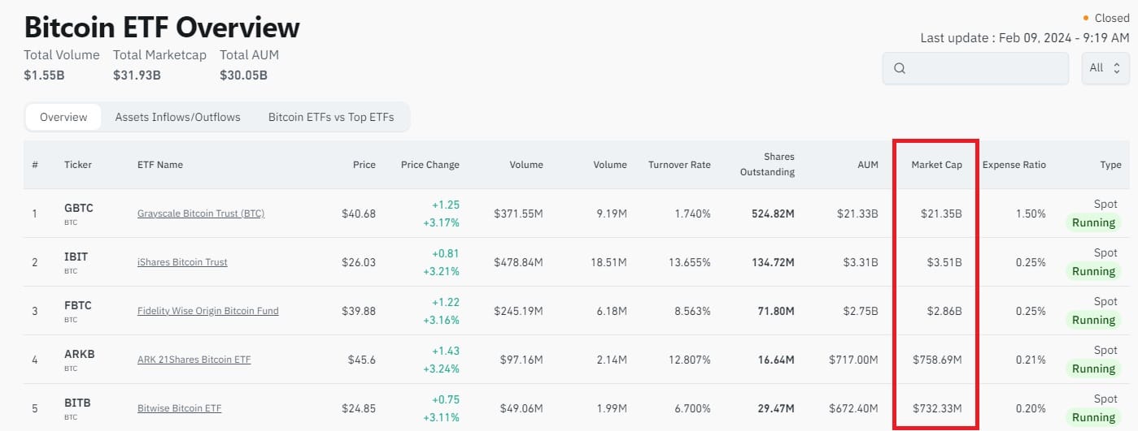Click the $40.68 price cell
Viewport: 1138px width, 431px height.
click(x=359, y=213)
